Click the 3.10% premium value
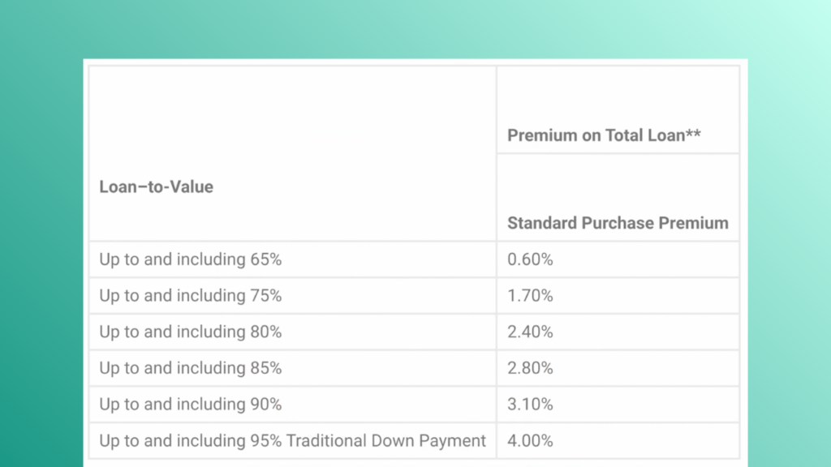831x467 pixels. click(529, 404)
